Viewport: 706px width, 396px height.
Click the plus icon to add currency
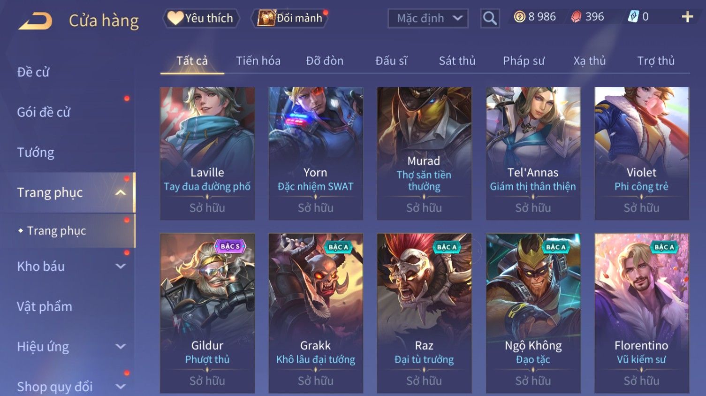[687, 17]
